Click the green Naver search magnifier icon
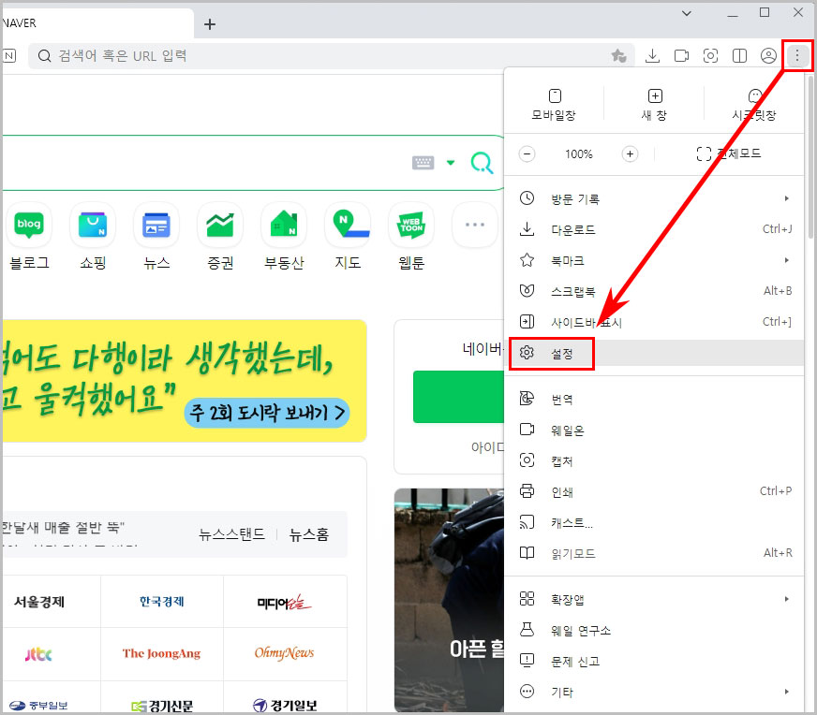The width and height of the screenshot is (817, 715). [x=482, y=163]
